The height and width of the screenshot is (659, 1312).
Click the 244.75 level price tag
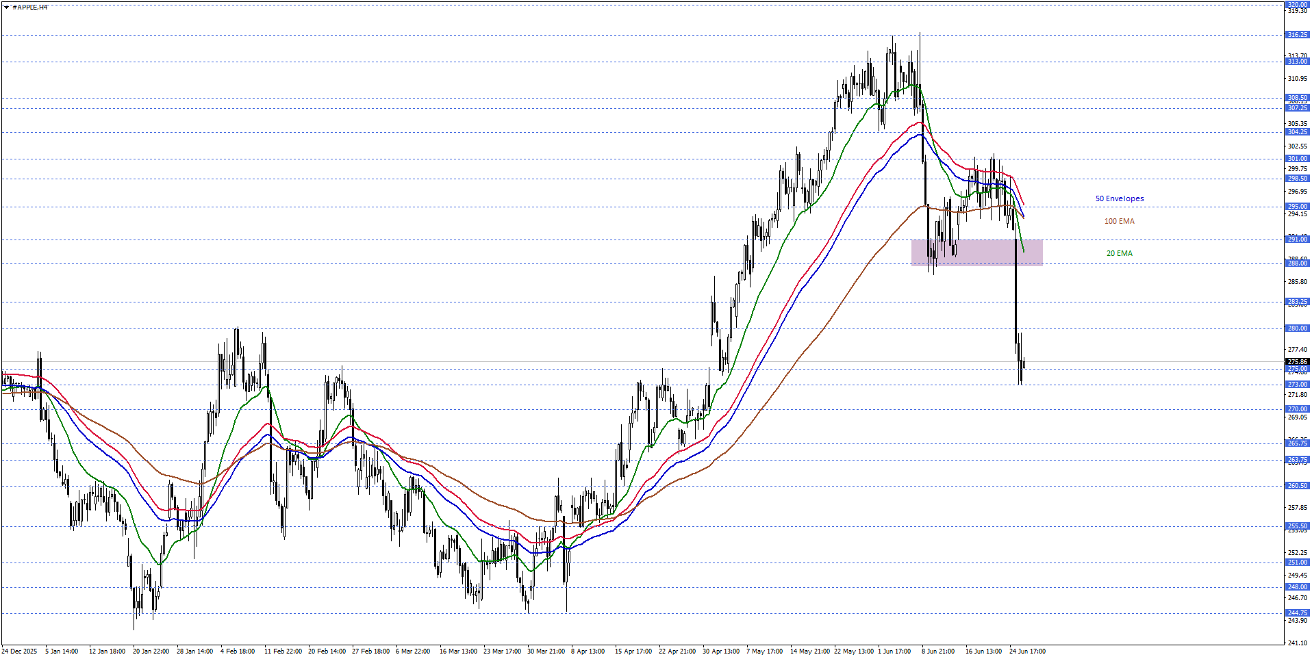pos(1298,613)
